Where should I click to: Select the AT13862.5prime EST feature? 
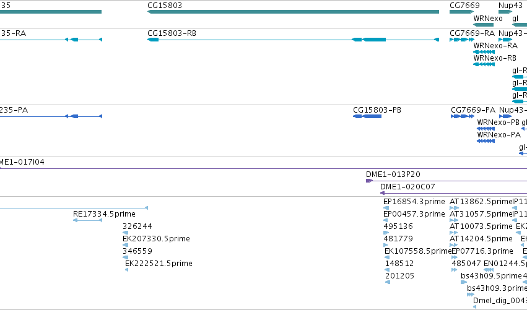coord(454,208)
